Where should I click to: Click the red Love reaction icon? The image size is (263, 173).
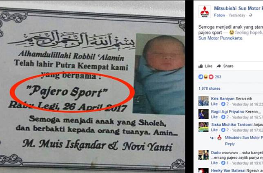coord(211,77)
